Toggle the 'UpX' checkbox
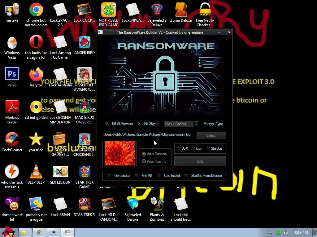 [178, 148]
